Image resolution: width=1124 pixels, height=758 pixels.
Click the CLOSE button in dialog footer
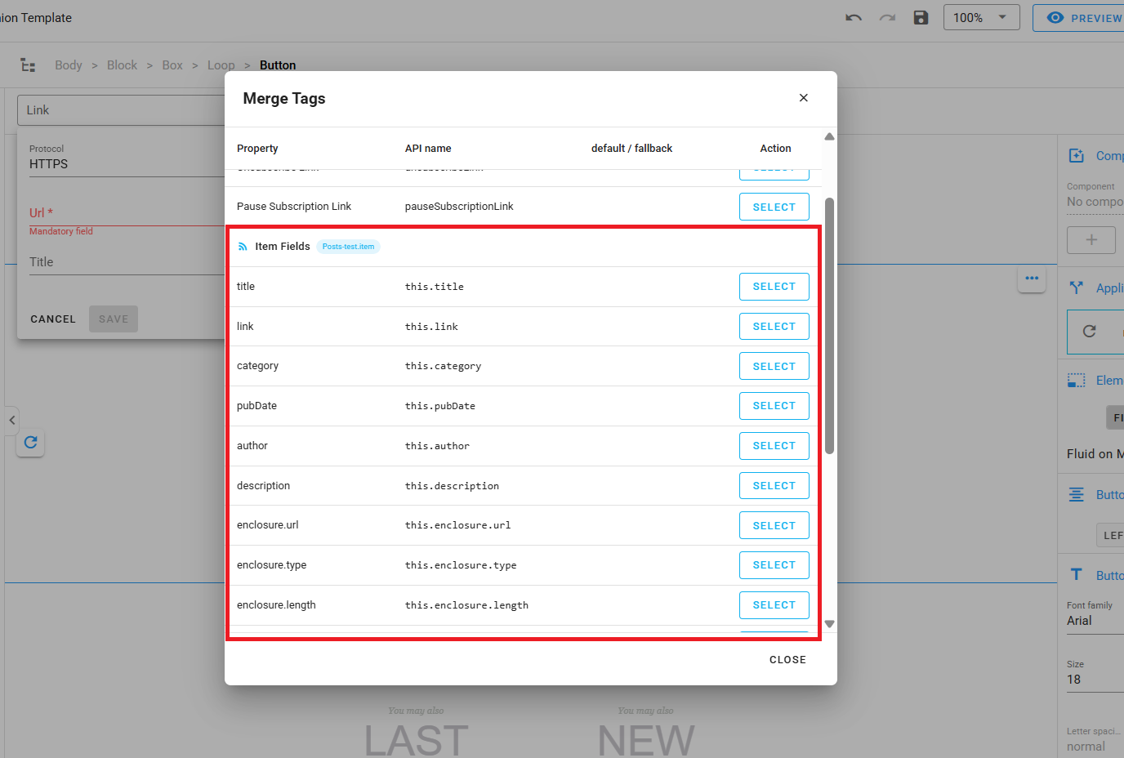pos(787,660)
